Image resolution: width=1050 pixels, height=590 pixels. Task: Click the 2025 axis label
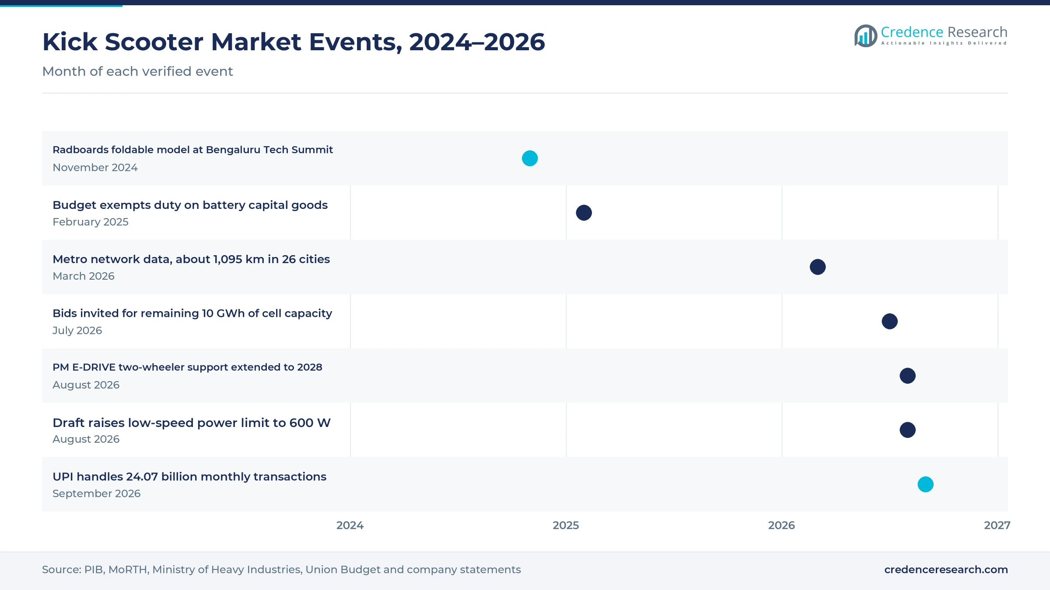click(566, 525)
